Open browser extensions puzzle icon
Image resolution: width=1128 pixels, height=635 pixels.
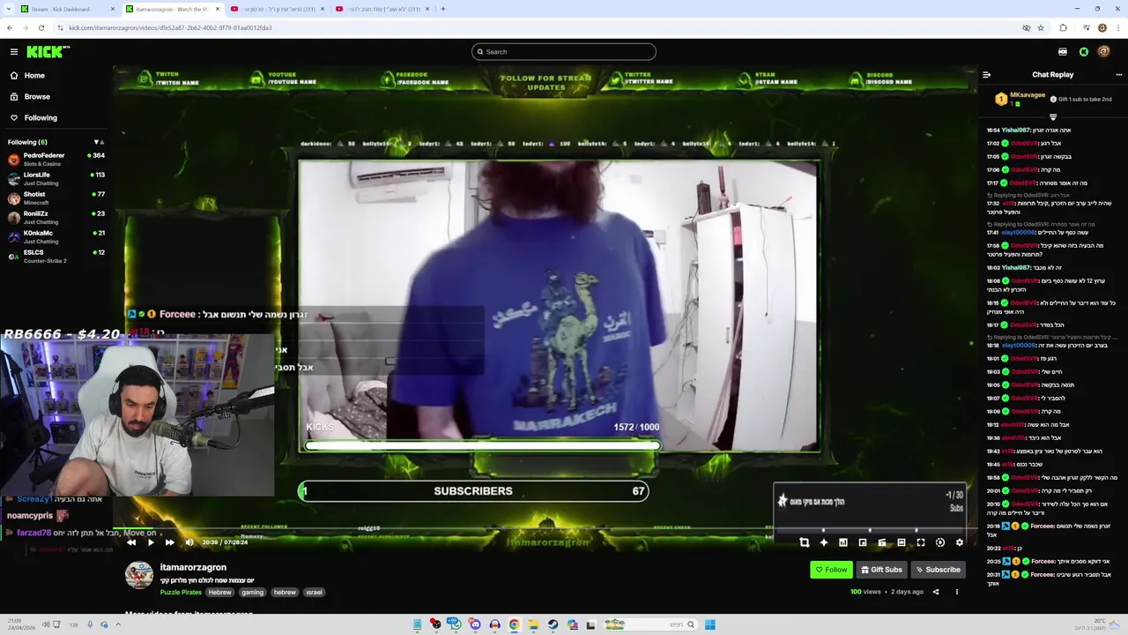[x=1063, y=27]
